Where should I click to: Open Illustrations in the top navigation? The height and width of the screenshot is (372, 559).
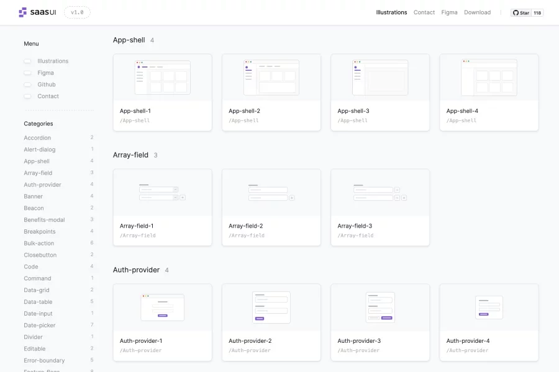coord(391,12)
